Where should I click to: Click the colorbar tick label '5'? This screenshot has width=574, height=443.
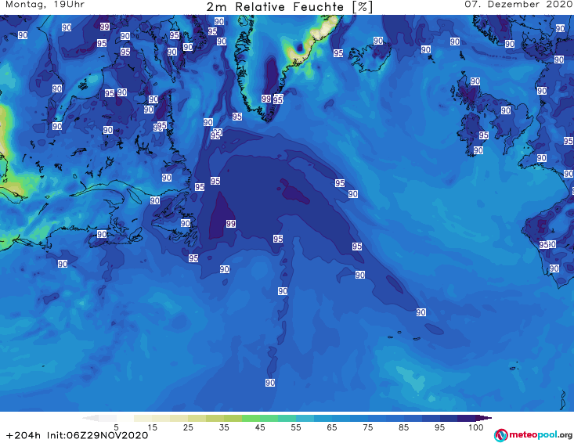(116, 427)
